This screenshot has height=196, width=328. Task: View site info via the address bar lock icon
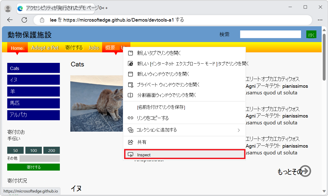coord(42,20)
